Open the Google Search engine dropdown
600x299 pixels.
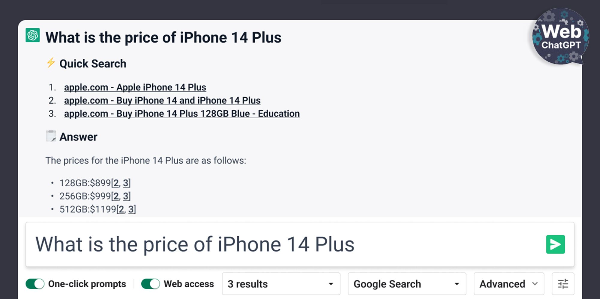(x=407, y=284)
